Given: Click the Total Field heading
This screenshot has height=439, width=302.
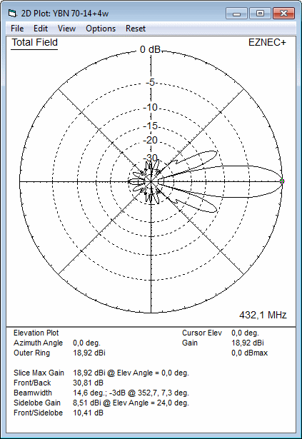Looking at the screenshot, I should [x=34, y=43].
